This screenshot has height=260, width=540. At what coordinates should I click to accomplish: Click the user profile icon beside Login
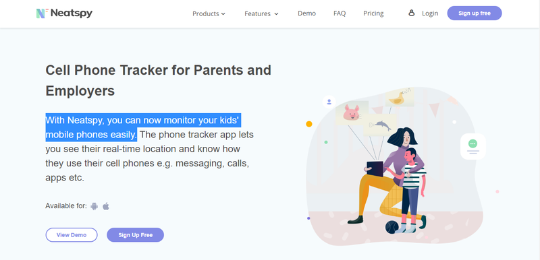(x=411, y=13)
